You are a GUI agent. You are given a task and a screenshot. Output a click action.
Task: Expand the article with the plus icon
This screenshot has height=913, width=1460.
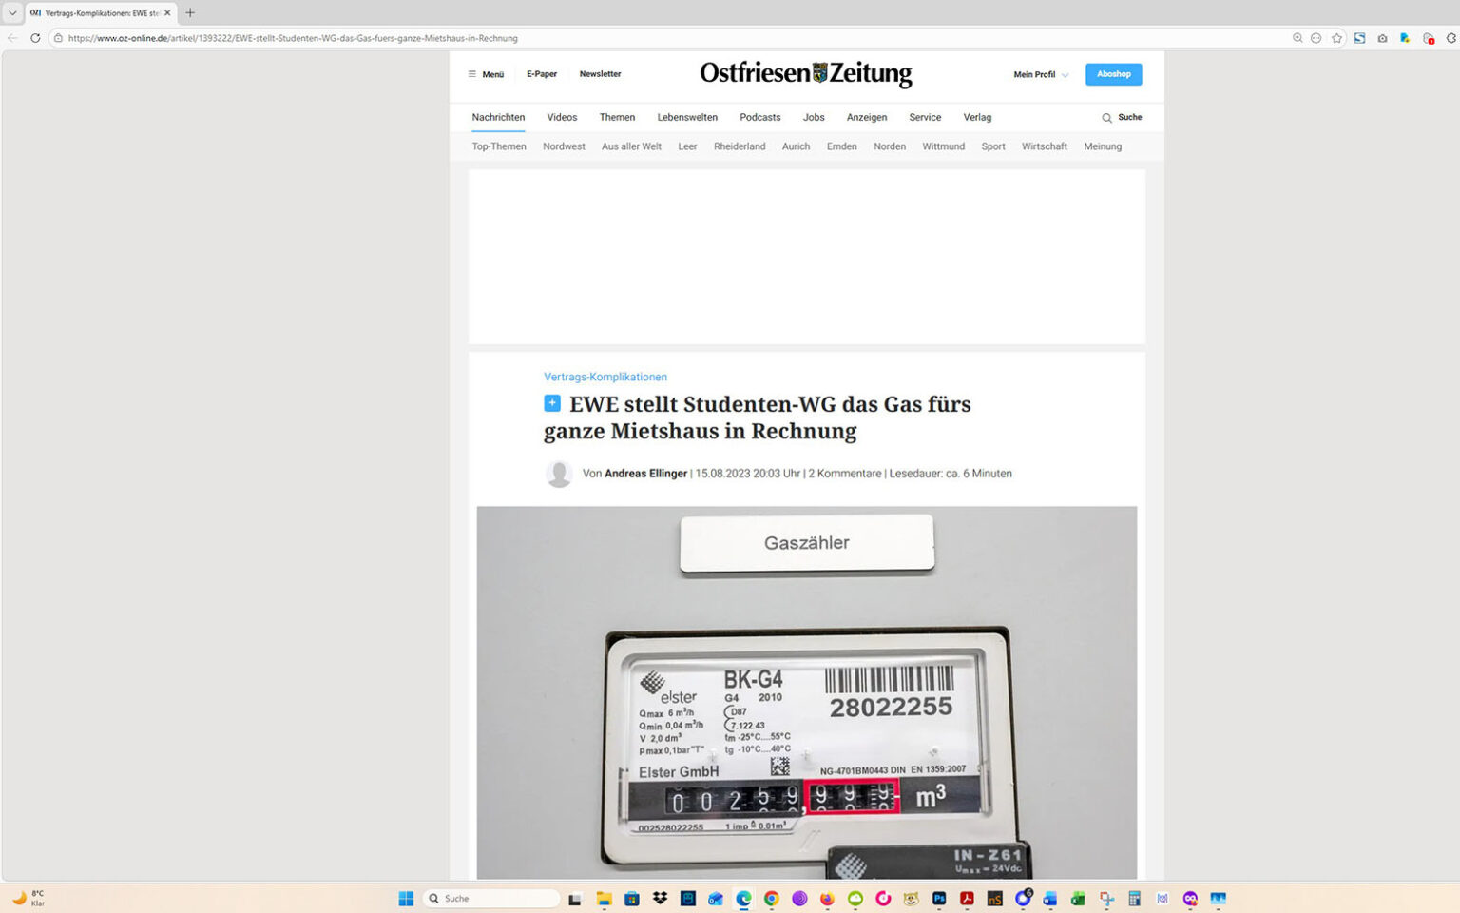552,403
